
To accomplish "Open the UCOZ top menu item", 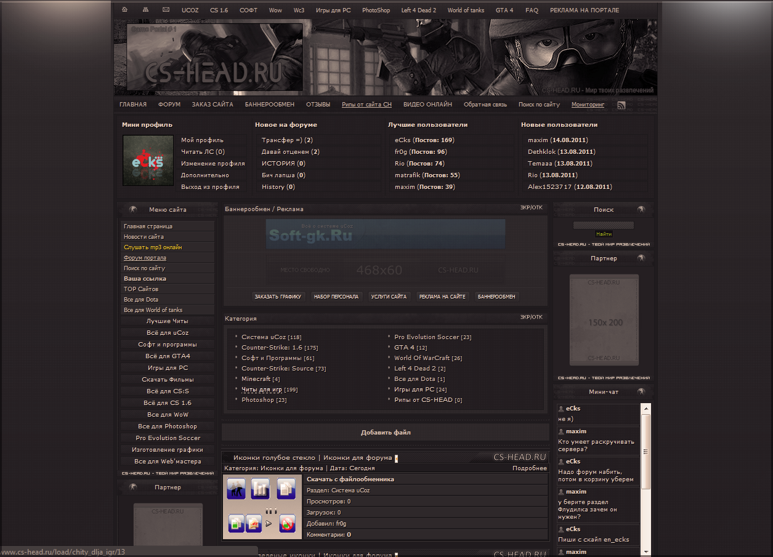I will click(x=190, y=10).
